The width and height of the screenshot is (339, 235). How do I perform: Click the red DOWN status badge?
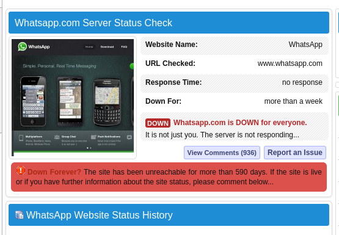click(158, 123)
